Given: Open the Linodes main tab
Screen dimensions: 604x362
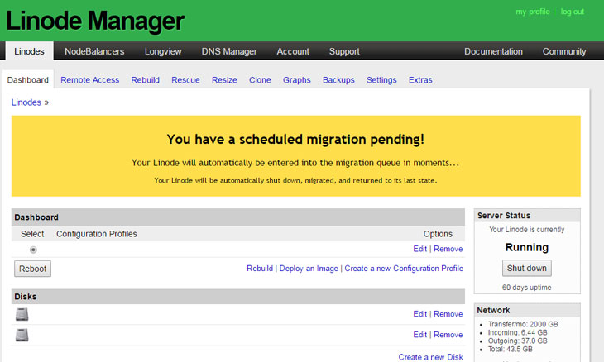Looking at the screenshot, I should point(29,51).
